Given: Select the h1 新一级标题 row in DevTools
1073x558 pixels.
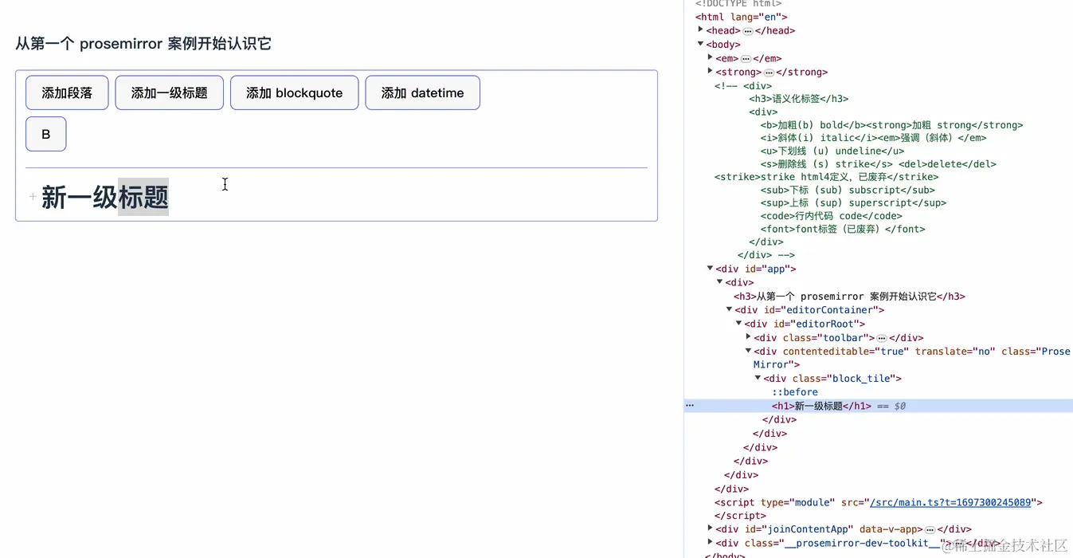Looking at the screenshot, I should click(x=878, y=406).
